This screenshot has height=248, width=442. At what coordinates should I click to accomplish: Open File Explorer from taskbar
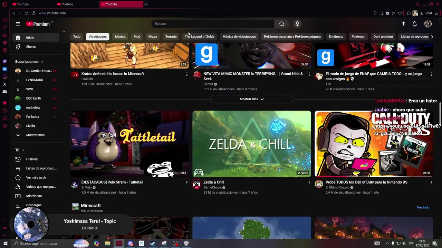tap(107, 244)
